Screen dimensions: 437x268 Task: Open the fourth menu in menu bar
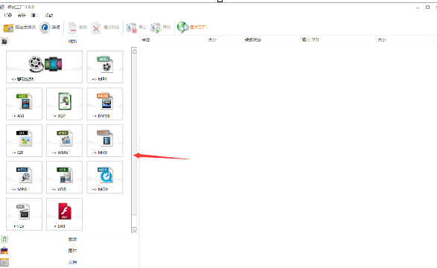tap(49, 15)
